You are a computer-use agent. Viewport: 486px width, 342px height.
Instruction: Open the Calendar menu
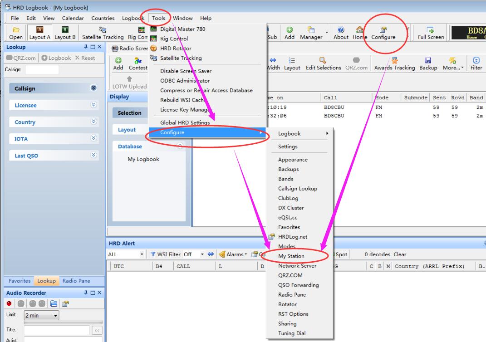coord(73,18)
